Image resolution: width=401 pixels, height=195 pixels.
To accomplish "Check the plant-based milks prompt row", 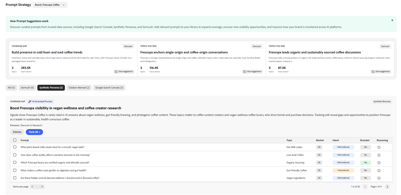I will (x=15, y=147).
